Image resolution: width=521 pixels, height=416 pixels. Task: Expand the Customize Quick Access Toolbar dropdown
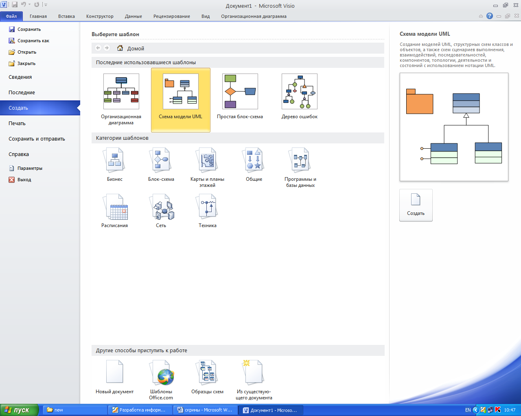pyautogui.click(x=46, y=5)
